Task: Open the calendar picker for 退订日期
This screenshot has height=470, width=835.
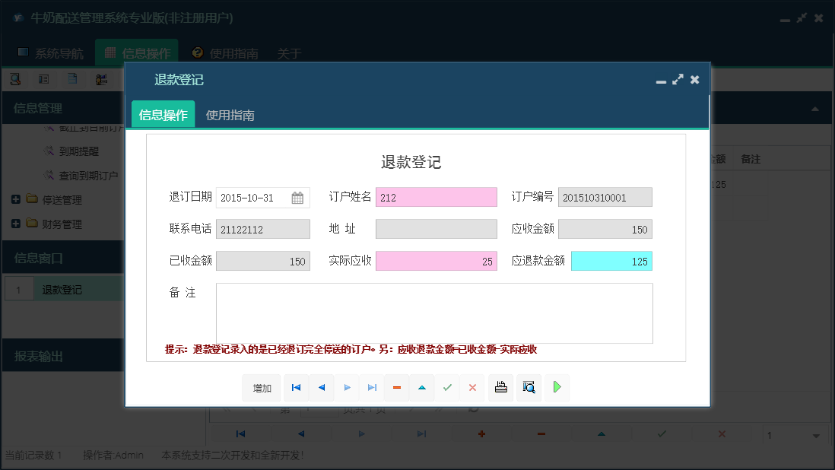Action: [x=299, y=197]
